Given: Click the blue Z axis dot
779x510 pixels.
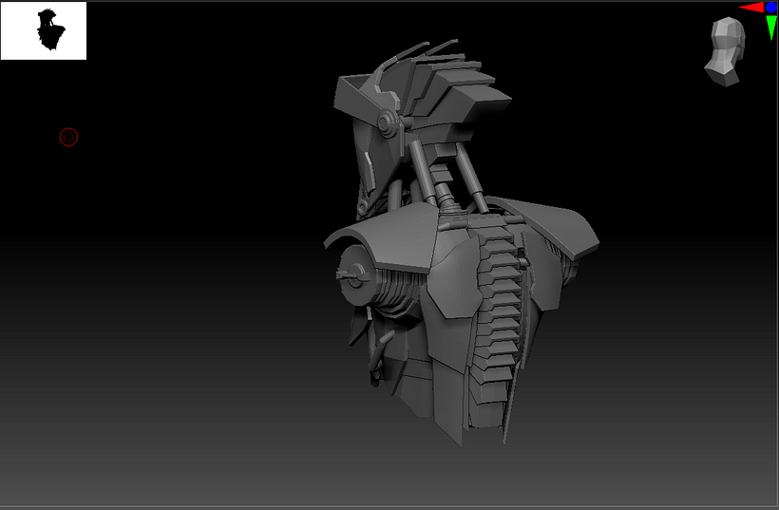Looking at the screenshot, I should [771, 7].
